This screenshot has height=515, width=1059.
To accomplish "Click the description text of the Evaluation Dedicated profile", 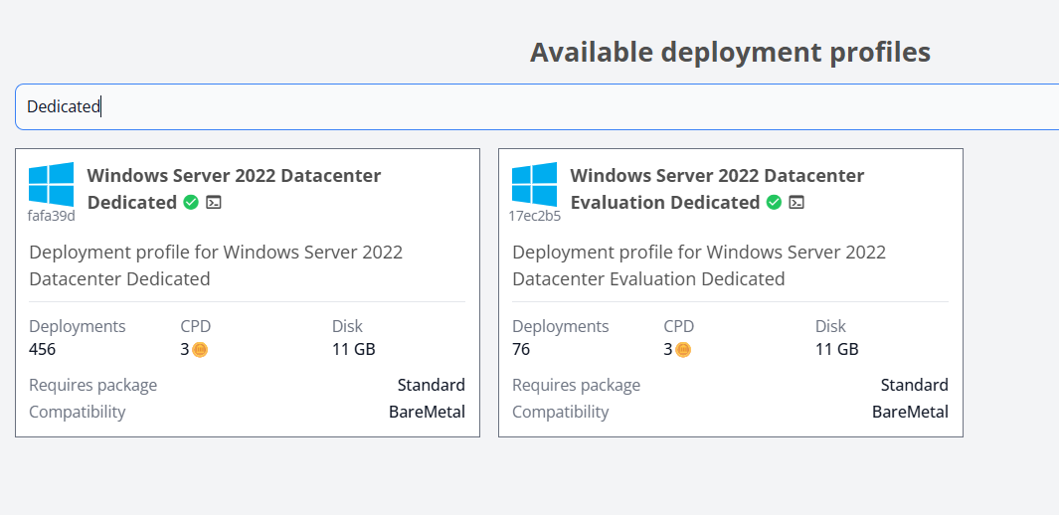I will point(698,265).
